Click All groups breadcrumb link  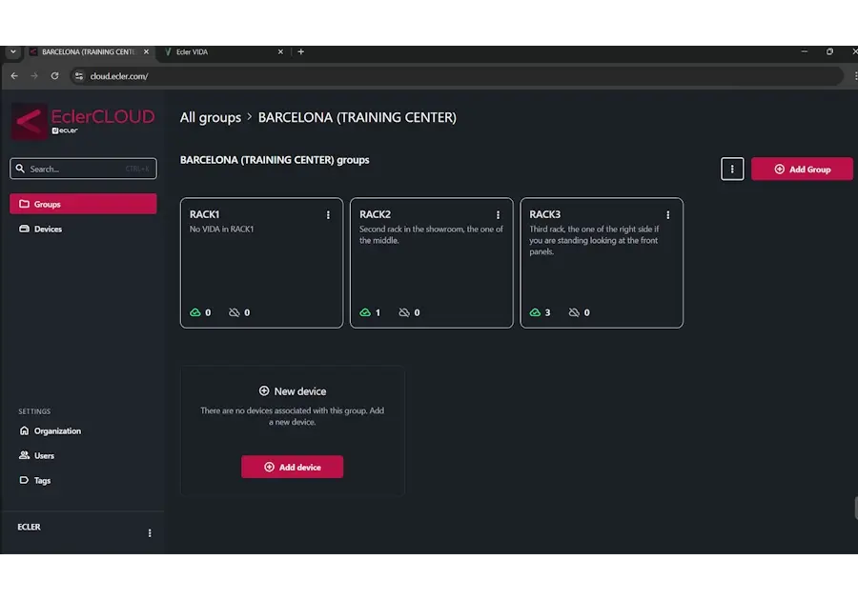pos(211,117)
